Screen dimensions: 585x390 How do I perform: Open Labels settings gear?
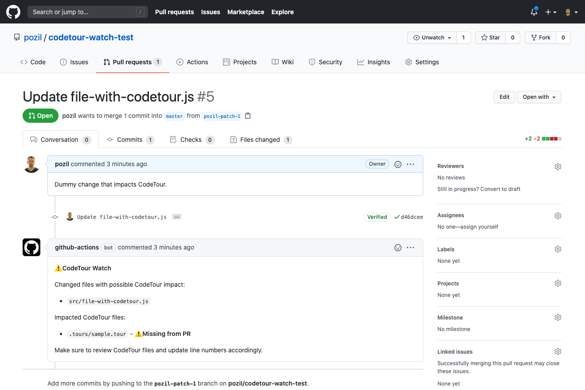click(558, 249)
